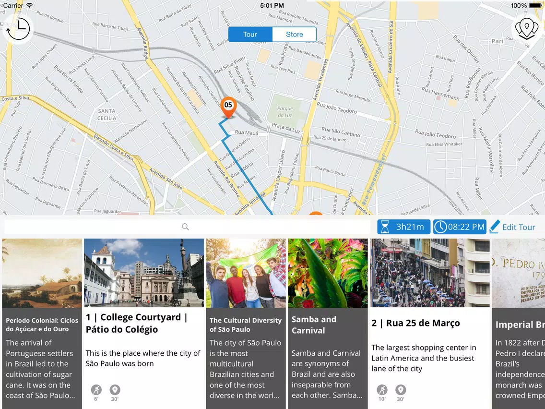
Task: Click the 'SANTA CECILIA' map label
Action: click(107, 114)
